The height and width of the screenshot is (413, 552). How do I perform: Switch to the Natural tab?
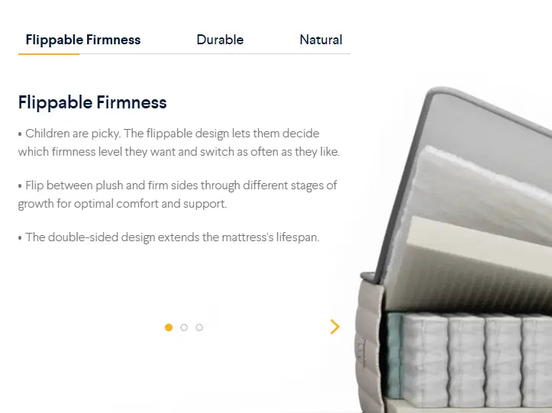coord(321,40)
